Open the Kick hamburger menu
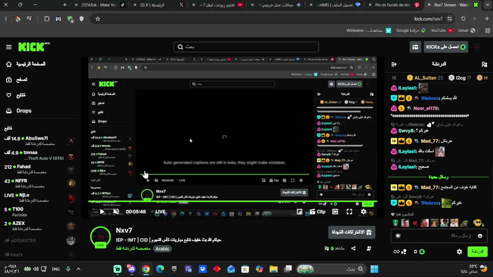This screenshot has width=493, height=277. (x=9, y=47)
